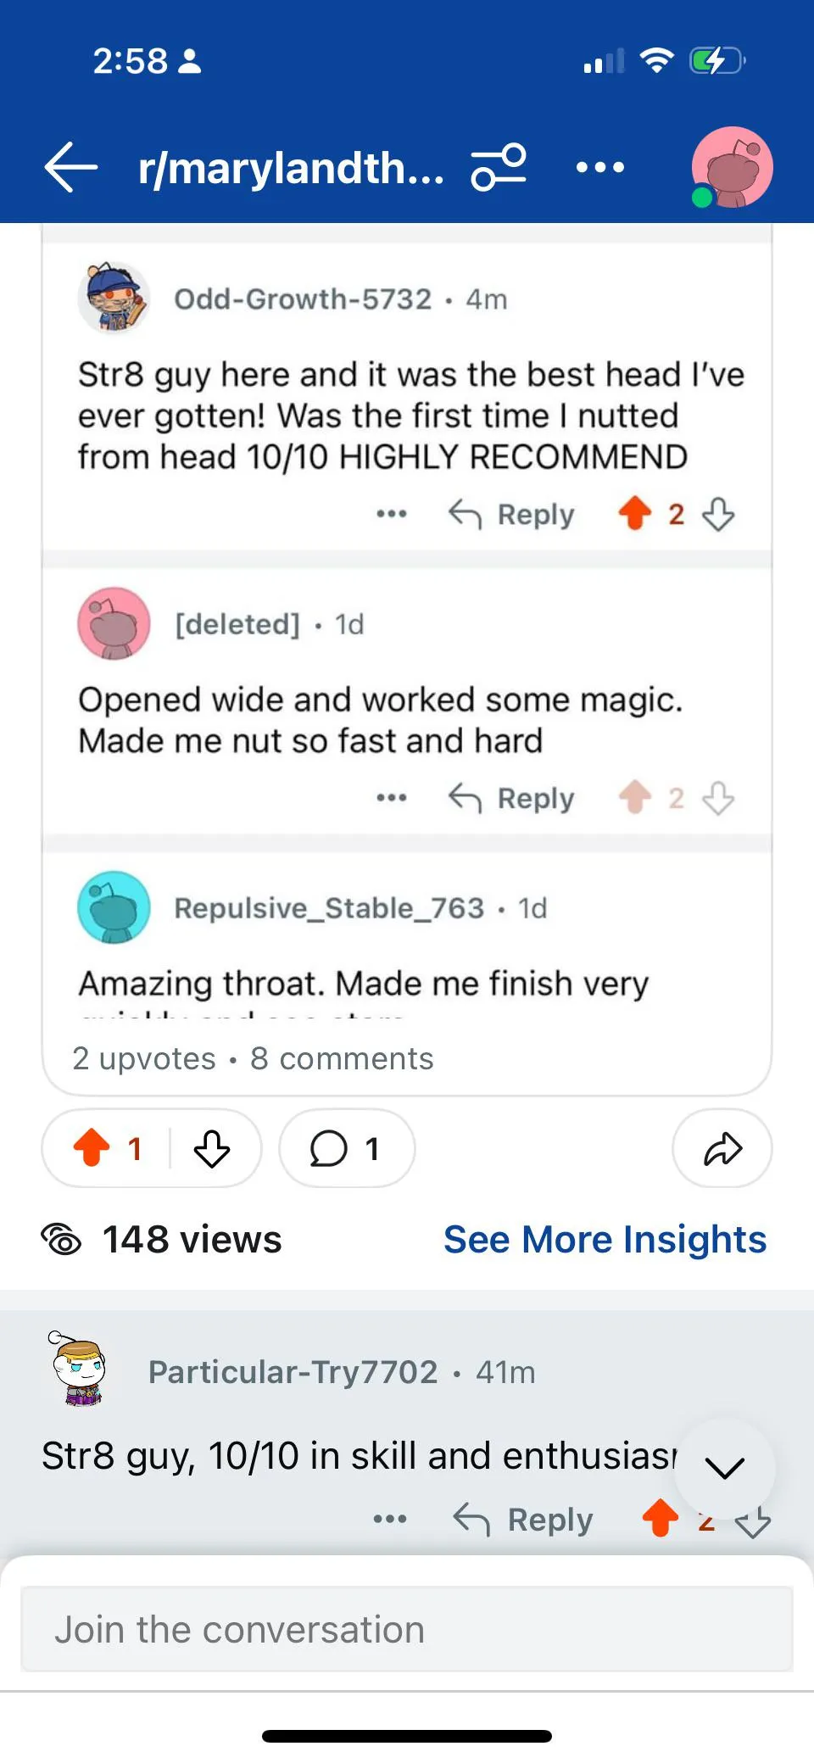Image resolution: width=814 pixels, height=1763 pixels.
Task: Open the share arrow icon for the post
Action: pyautogui.click(x=722, y=1149)
